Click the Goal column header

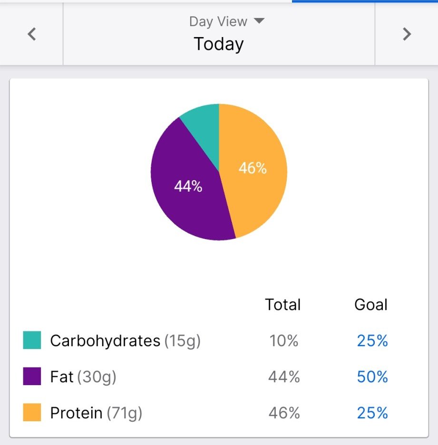371,304
